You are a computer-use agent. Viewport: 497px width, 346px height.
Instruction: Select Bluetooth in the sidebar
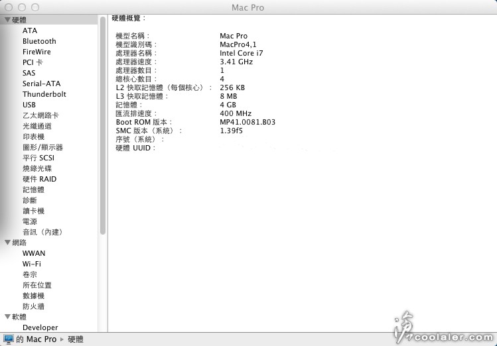pyautogui.click(x=39, y=41)
